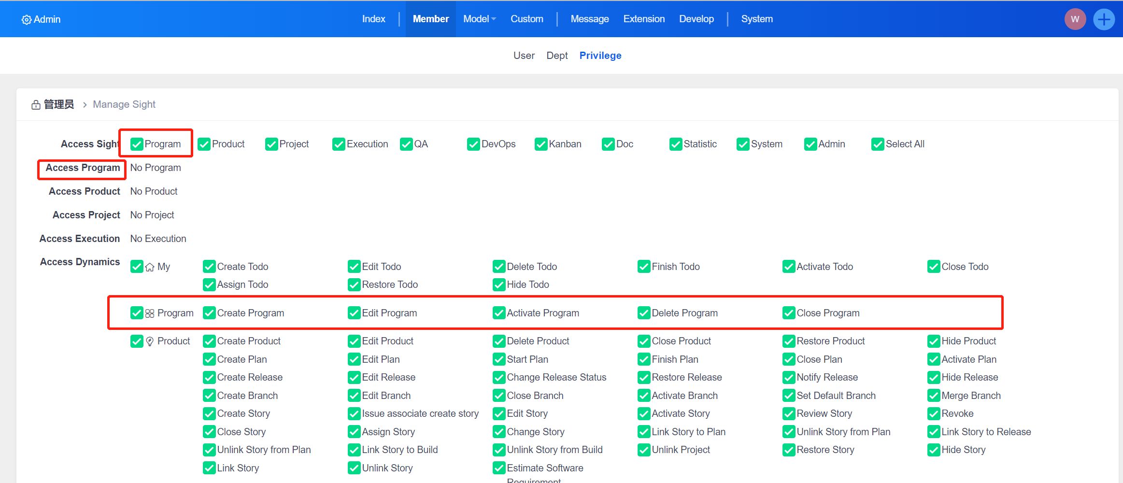This screenshot has width=1123, height=483.
Task: Open the Member menu in navbar
Action: click(430, 19)
